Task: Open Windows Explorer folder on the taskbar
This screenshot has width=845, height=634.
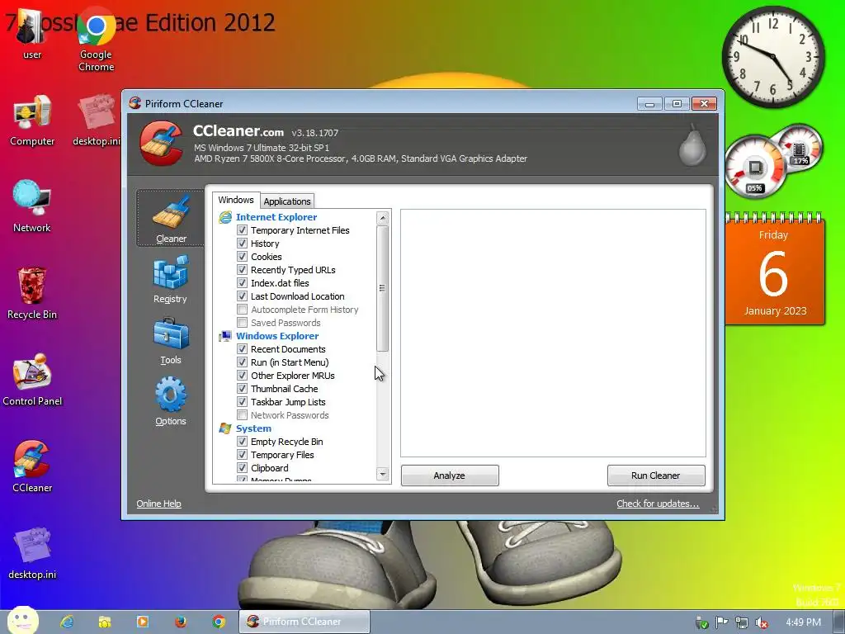Action: pyautogui.click(x=105, y=622)
